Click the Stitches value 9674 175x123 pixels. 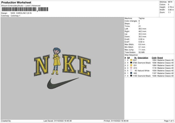(x=170, y=2)
